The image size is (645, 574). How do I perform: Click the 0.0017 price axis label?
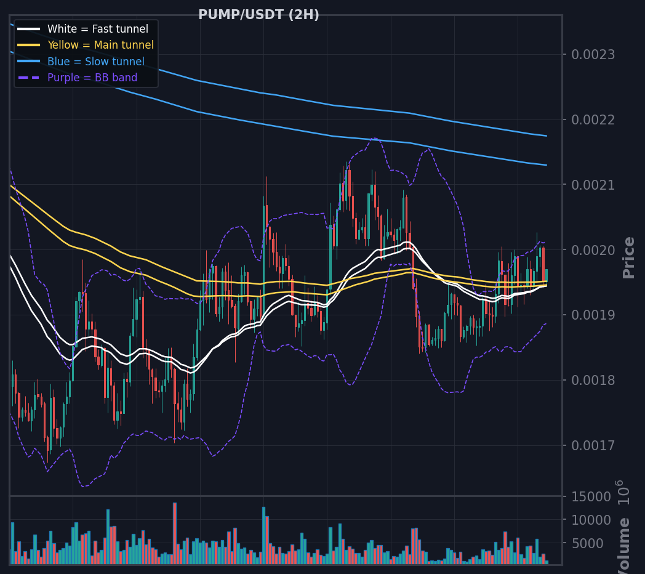pos(593,445)
